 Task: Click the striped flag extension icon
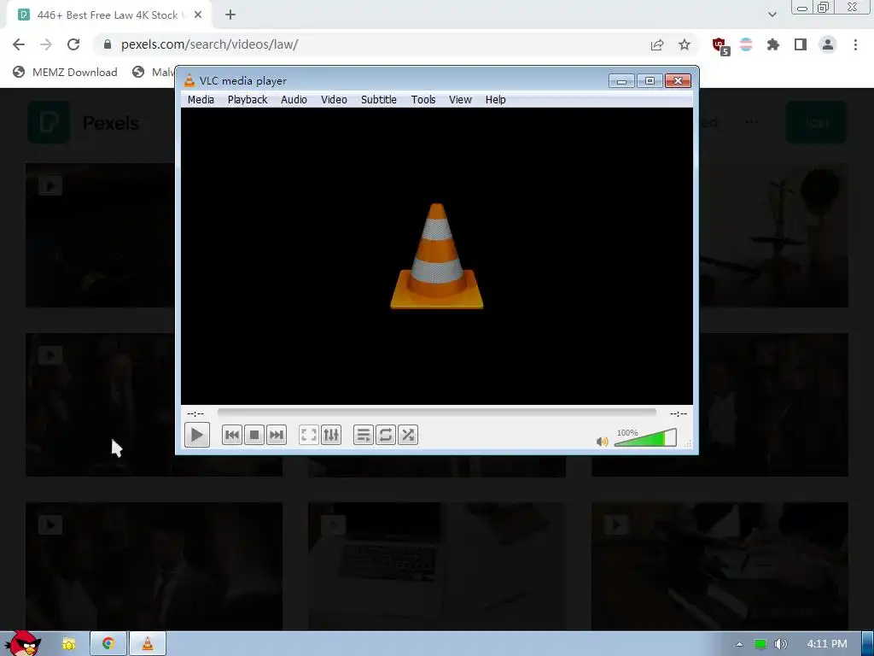746,44
